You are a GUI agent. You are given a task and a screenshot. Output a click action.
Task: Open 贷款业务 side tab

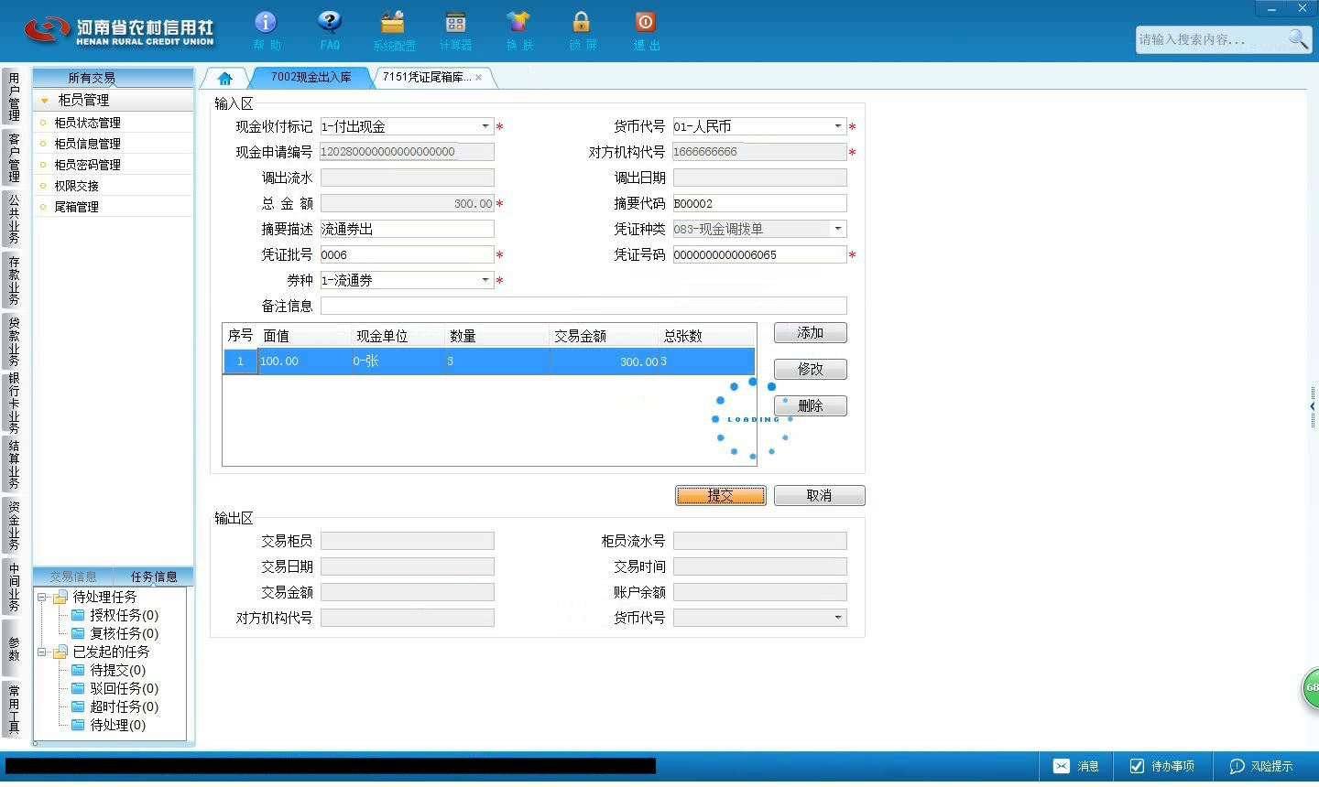point(14,340)
